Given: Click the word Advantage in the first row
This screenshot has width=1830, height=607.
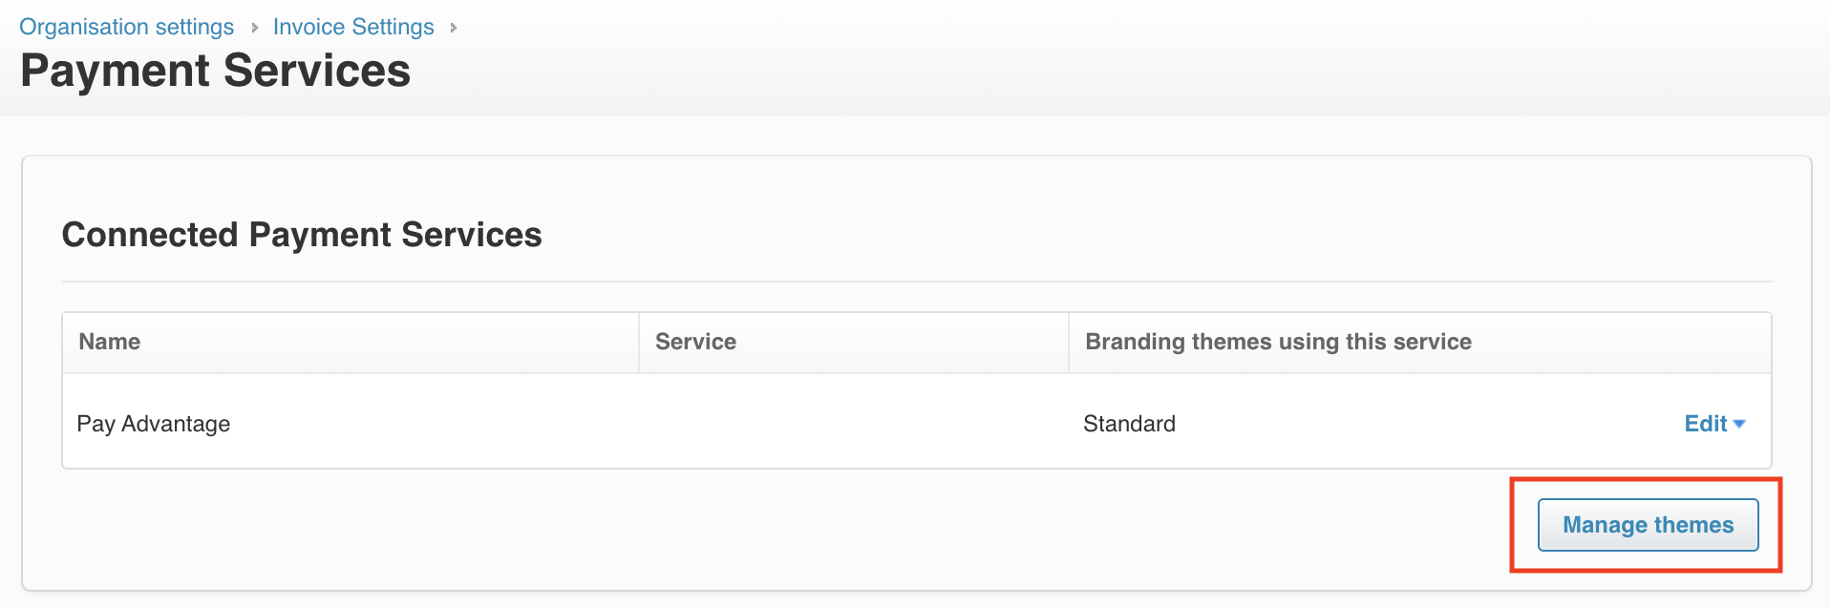Looking at the screenshot, I should click(176, 425).
